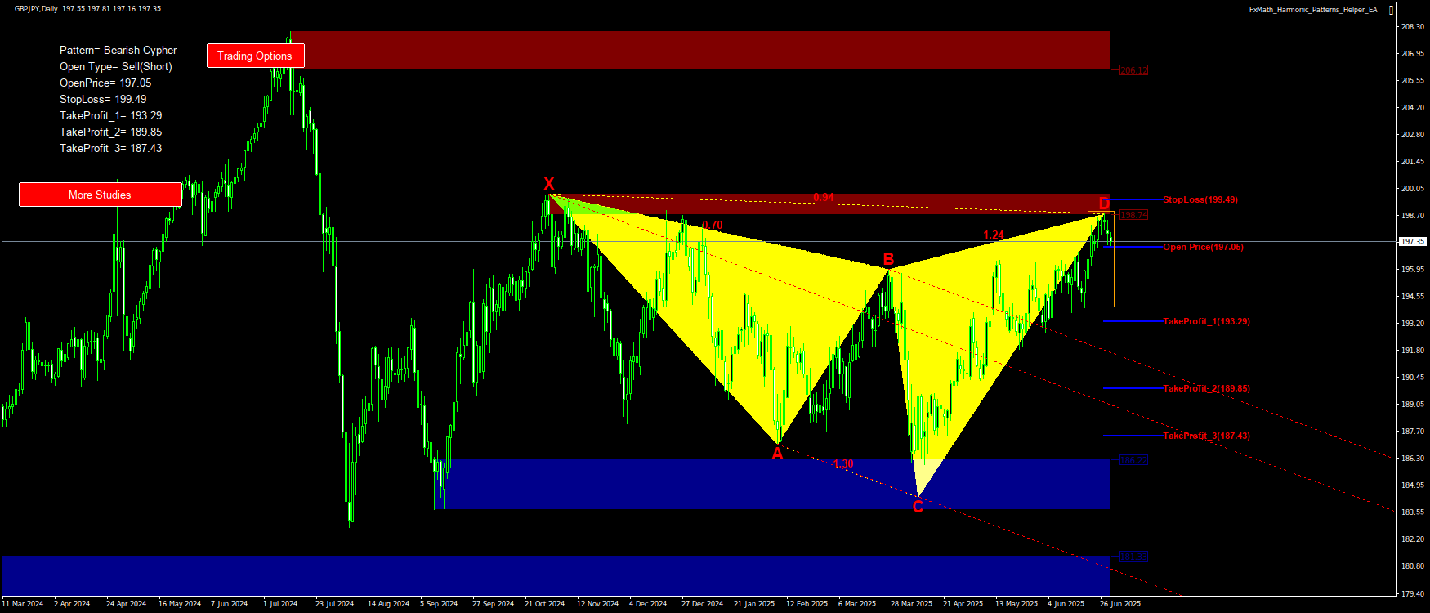
Task: Select the red X pattern point marker
Action: (x=549, y=184)
